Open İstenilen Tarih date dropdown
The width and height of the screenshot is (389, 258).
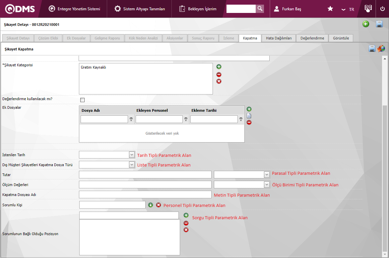(131, 155)
